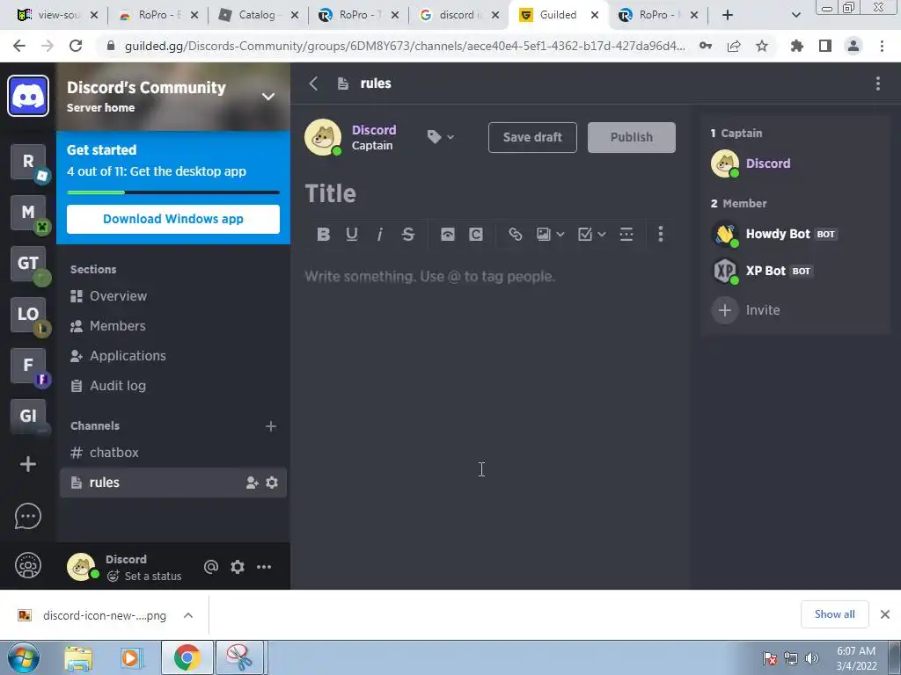The image size is (901, 675).
Task: Insert hyperlink using link icon
Action: pyautogui.click(x=516, y=234)
